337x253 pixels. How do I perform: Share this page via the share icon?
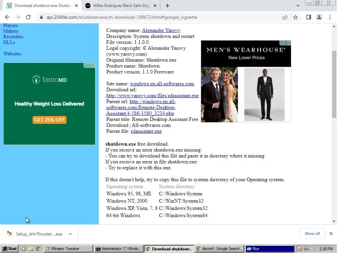(285, 17)
